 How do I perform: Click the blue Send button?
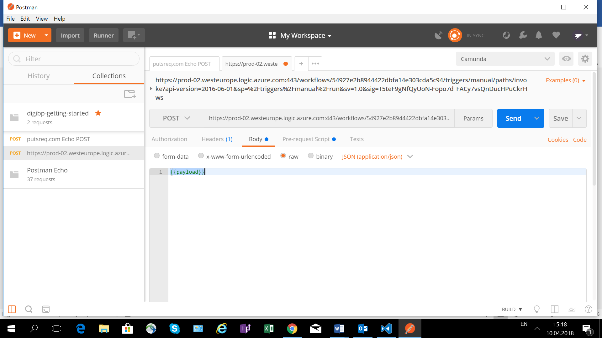coord(513,118)
